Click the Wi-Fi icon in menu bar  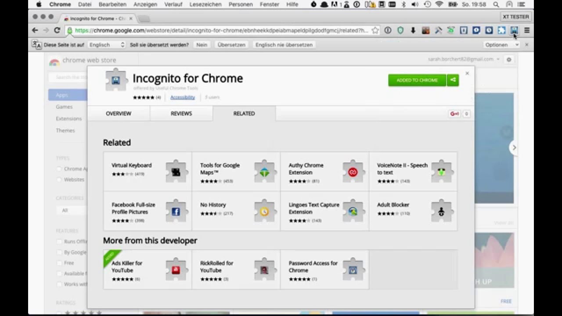(x=439, y=4)
